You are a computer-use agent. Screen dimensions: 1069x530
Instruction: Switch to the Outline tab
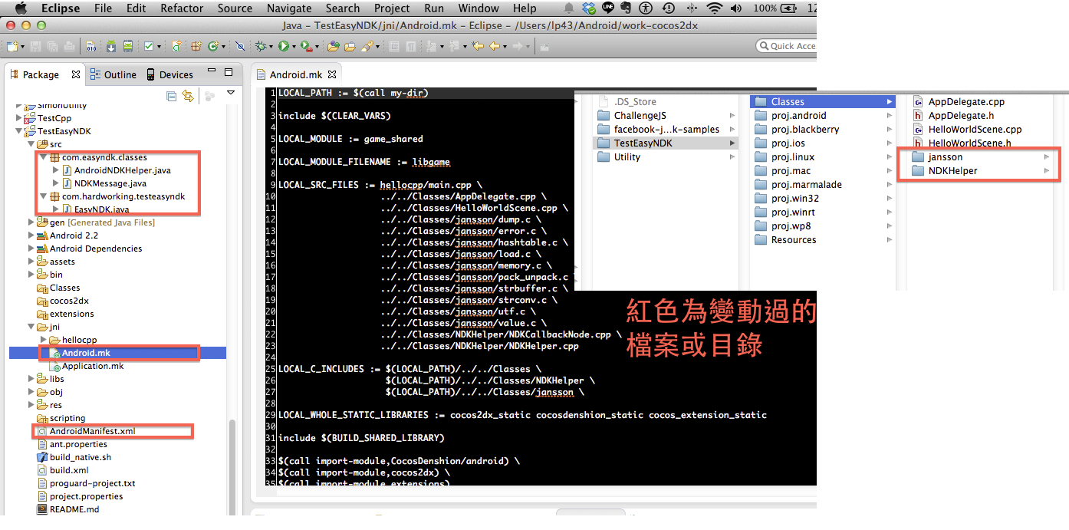[x=113, y=74]
